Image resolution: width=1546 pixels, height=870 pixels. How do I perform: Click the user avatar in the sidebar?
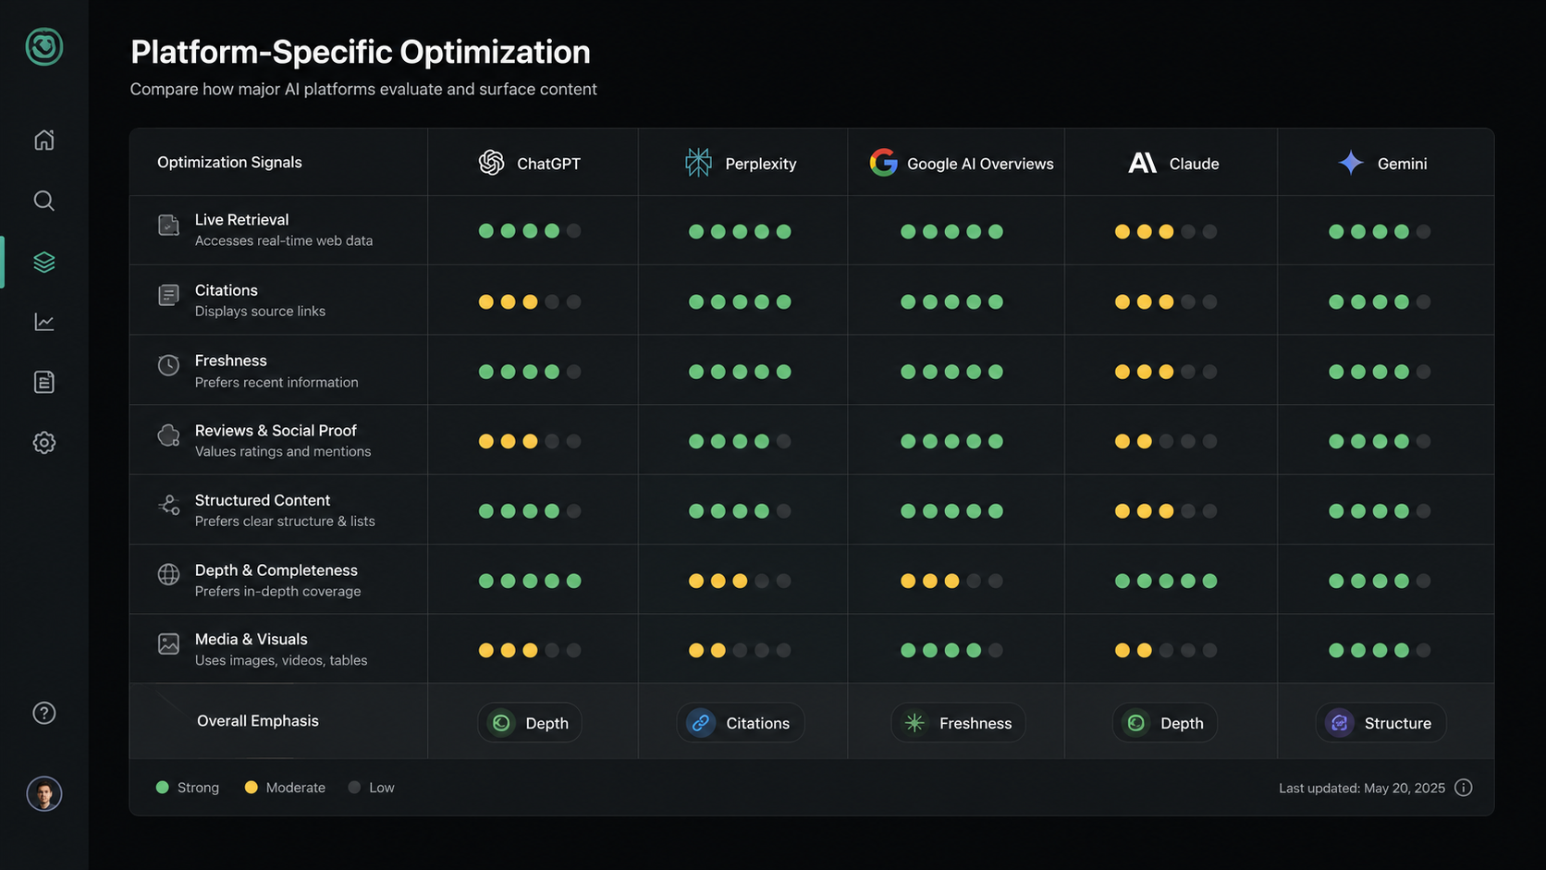pyautogui.click(x=44, y=793)
